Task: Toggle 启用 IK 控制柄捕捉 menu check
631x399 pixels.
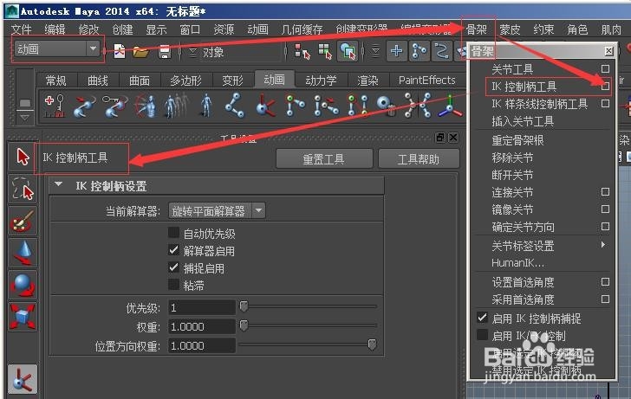Action: 482,318
